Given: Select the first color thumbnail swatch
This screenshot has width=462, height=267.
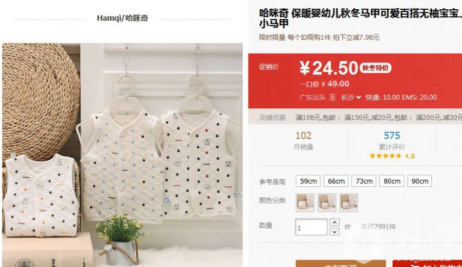Looking at the screenshot, I should point(305,202).
